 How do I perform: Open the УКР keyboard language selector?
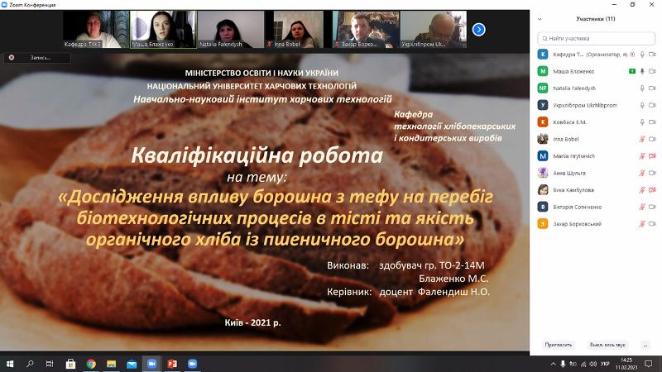pos(605,364)
